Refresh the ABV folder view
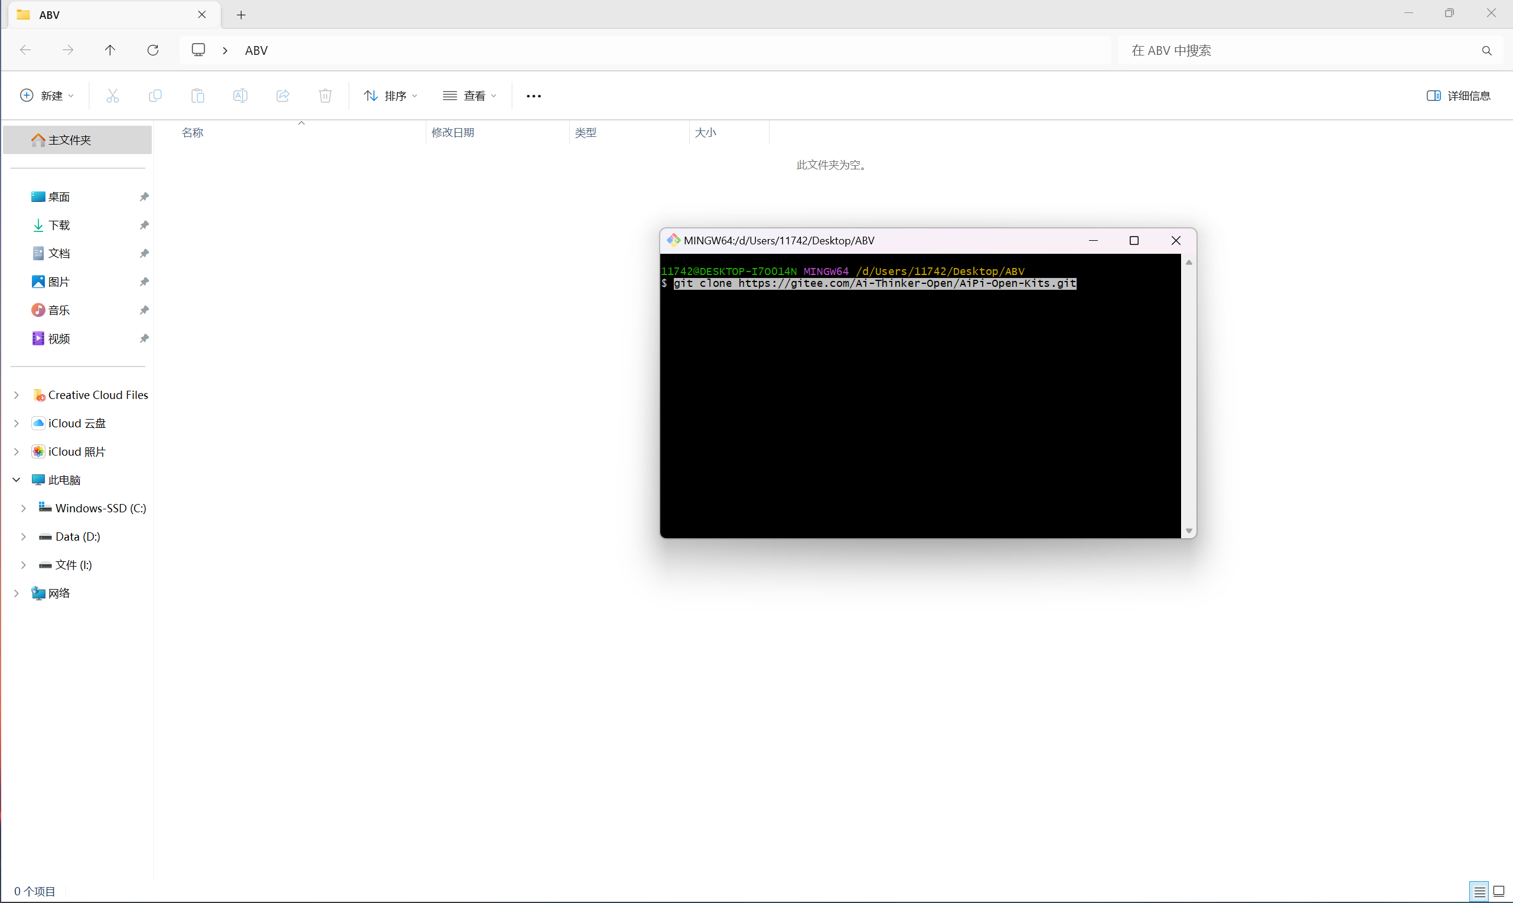The width and height of the screenshot is (1513, 903). point(153,50)
